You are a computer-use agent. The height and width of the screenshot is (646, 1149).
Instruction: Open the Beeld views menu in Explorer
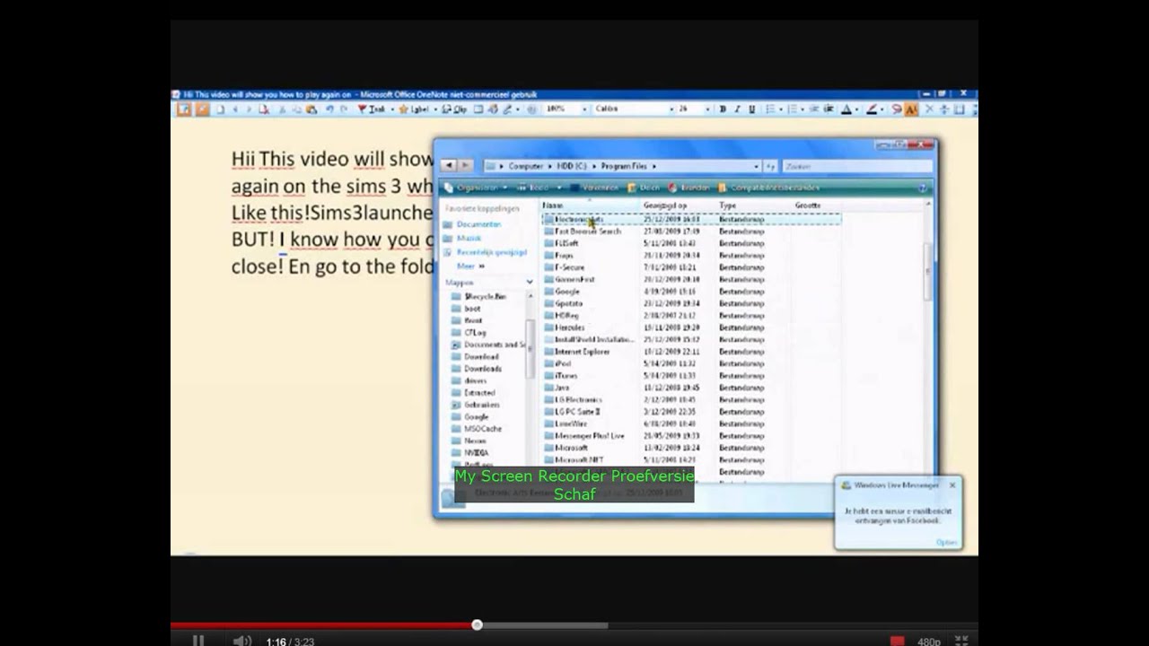[x=539, y=188]
